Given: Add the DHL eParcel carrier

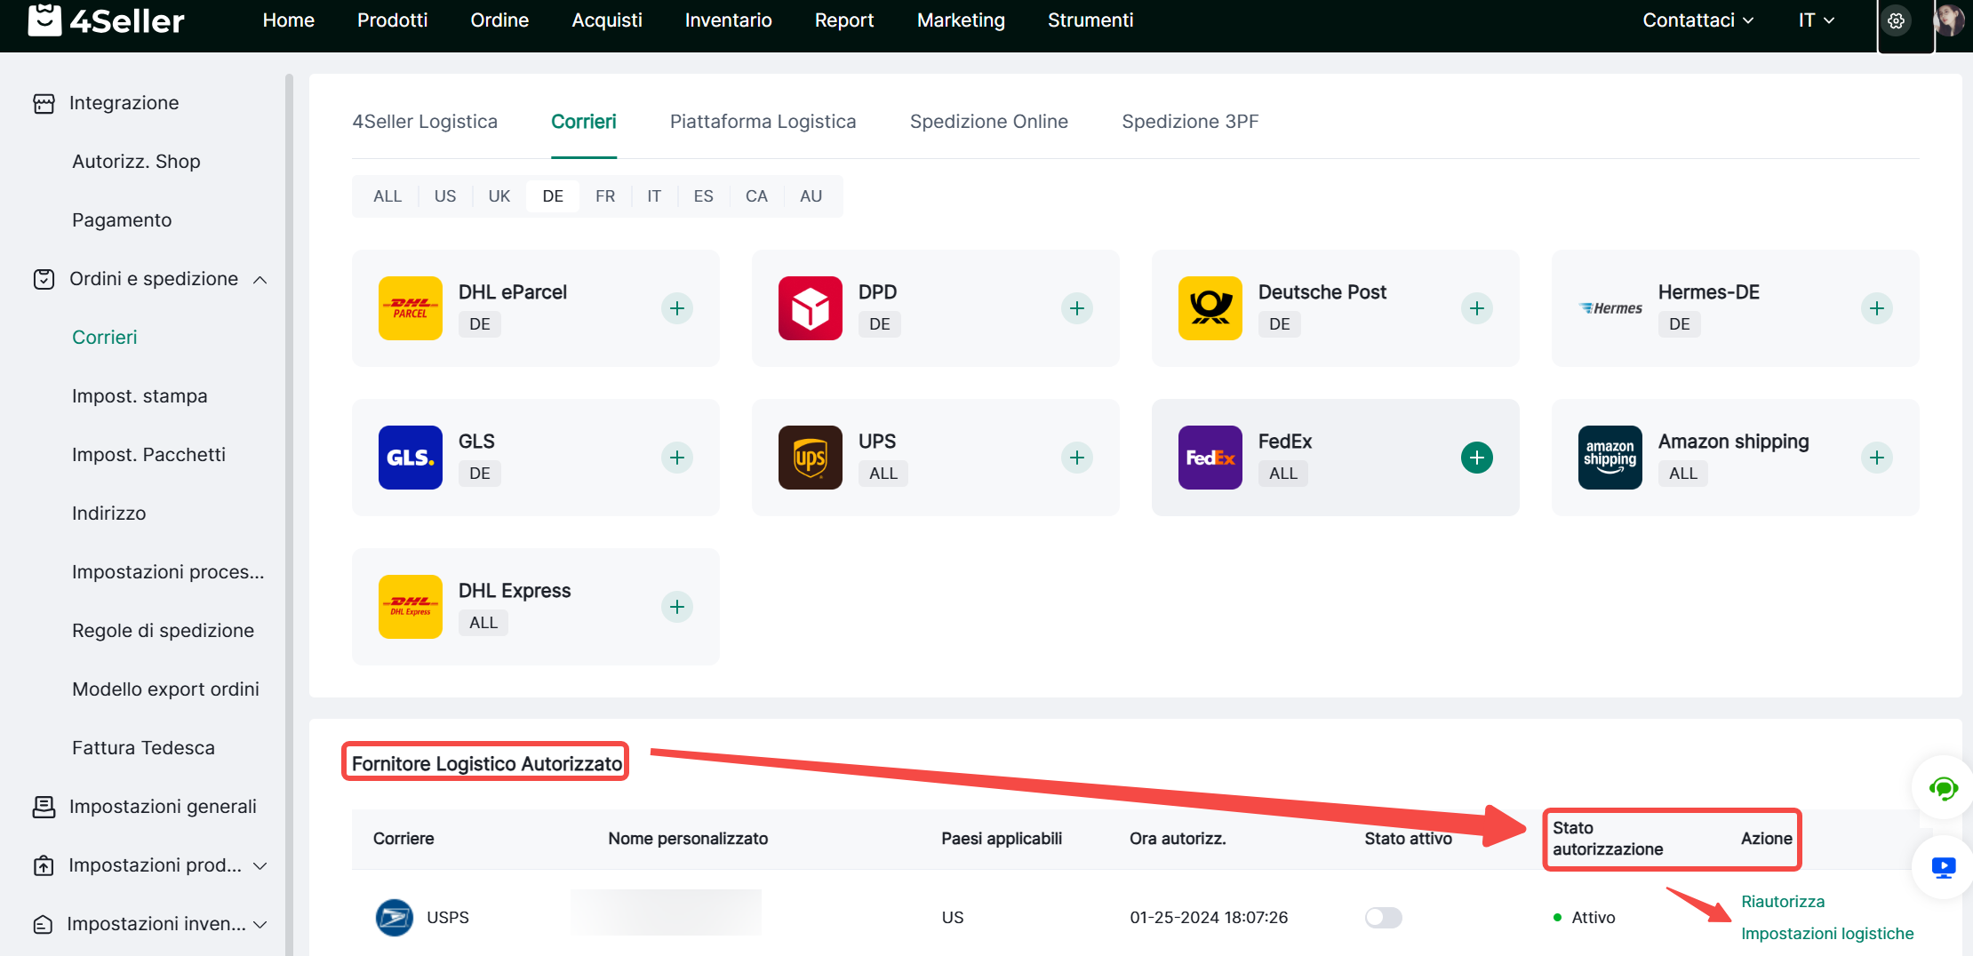Looking at the screenshot, I should tap(676, 308).
